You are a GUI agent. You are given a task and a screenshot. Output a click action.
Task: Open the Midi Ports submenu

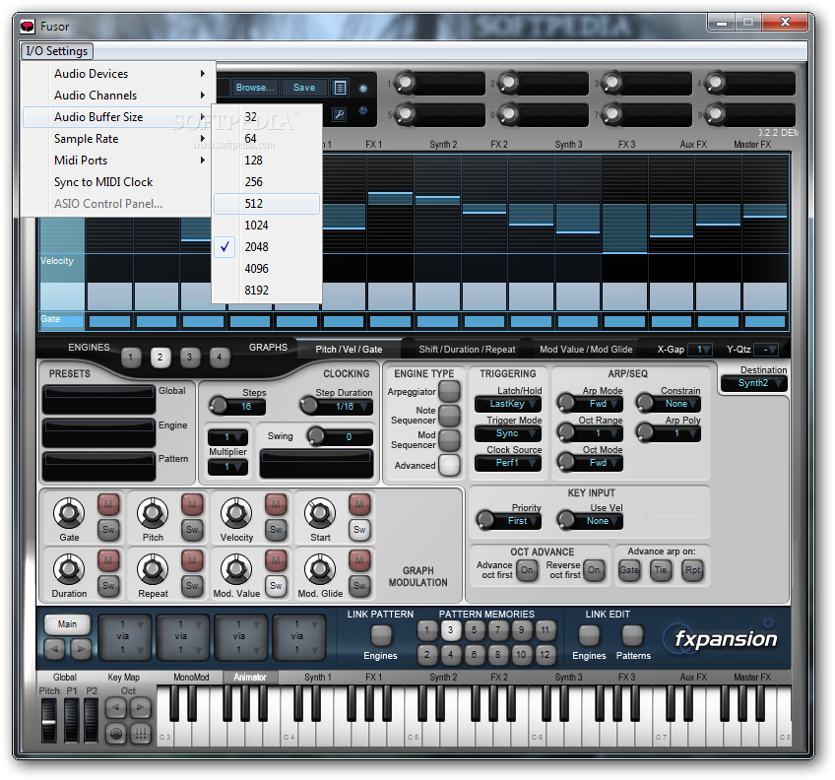pos(116,161)
